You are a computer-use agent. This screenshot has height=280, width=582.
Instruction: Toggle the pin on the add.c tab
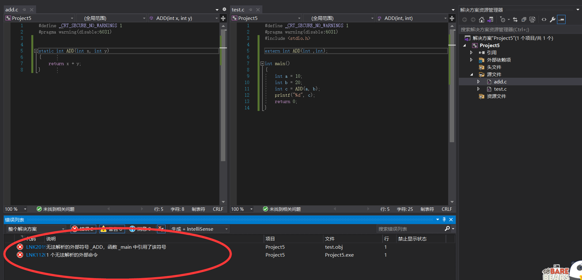pos(24,10)
